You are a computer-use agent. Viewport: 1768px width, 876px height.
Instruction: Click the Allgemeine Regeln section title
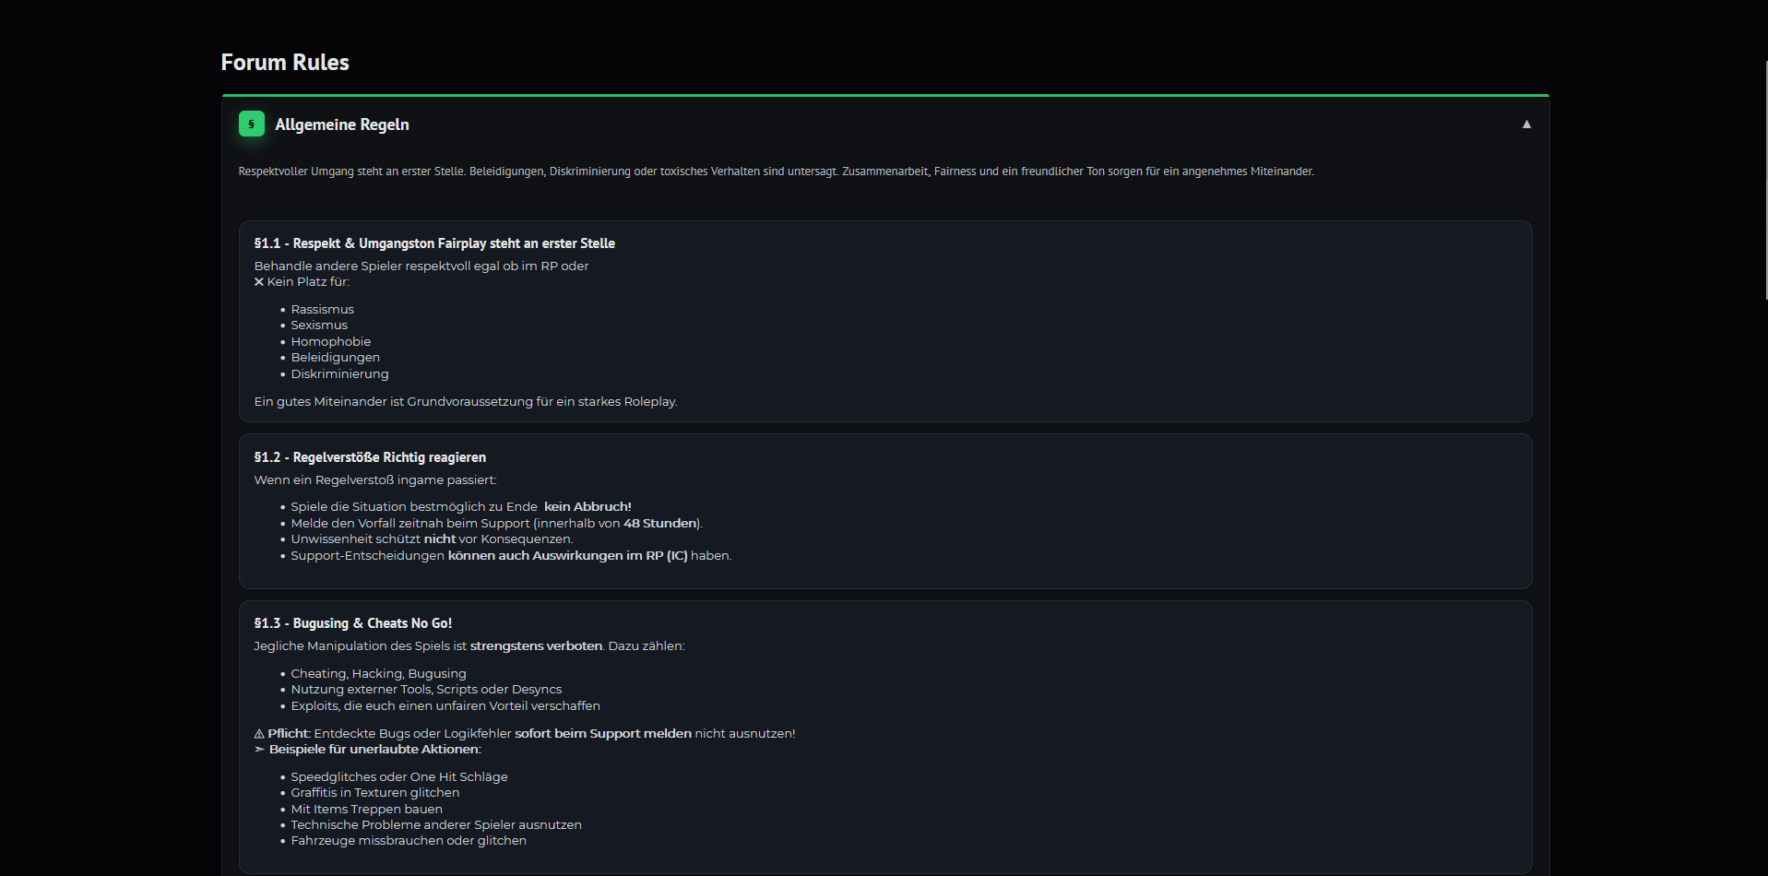click(x=342, y=124)
